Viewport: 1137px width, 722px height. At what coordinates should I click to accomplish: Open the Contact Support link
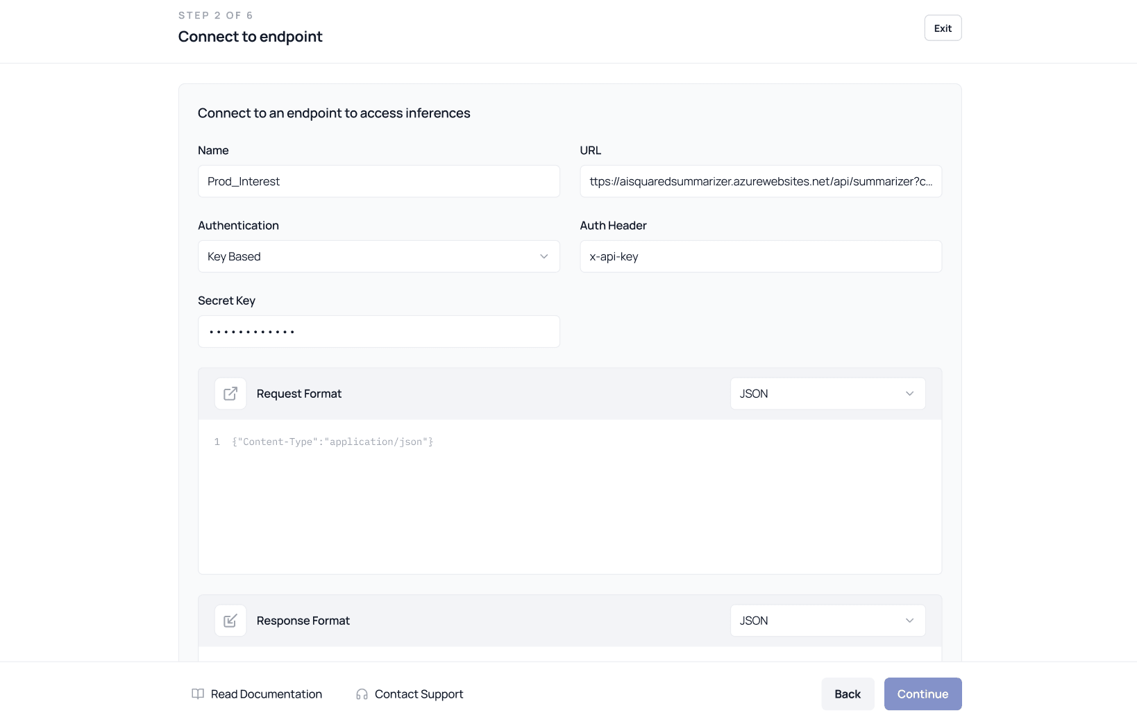(419, 694)
